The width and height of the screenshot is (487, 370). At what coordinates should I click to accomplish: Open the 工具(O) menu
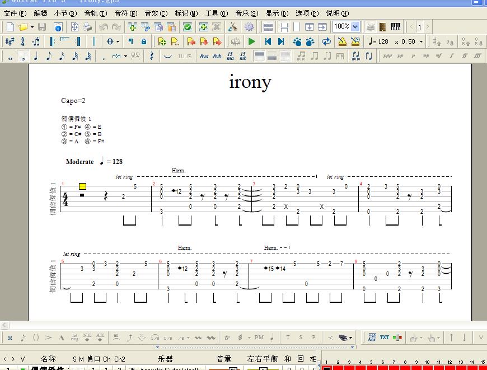pyautogui.click(x=217, y=13)
